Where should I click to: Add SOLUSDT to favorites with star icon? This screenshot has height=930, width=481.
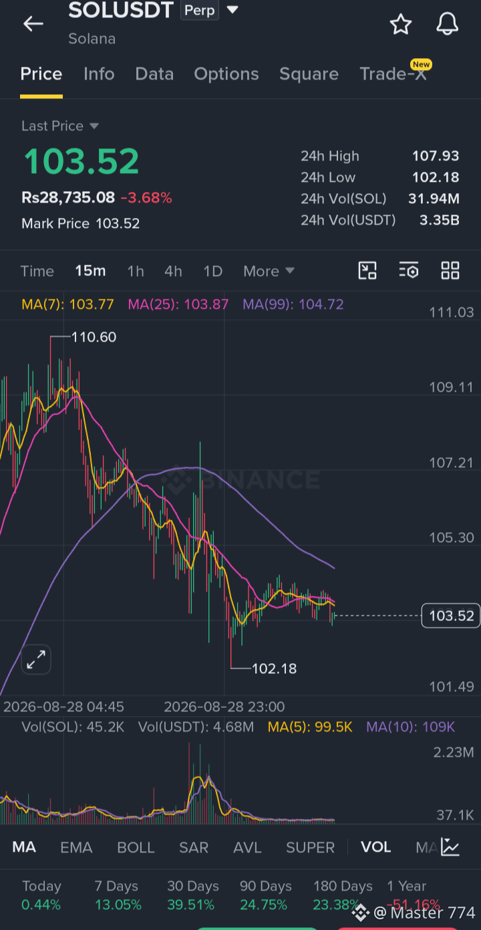pyautogui.click(x=401, y=24)
